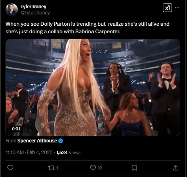This screenshot has width=187, height=177.
Task: Visit the @TylerJRoney handle link
Action: (35, 13)
